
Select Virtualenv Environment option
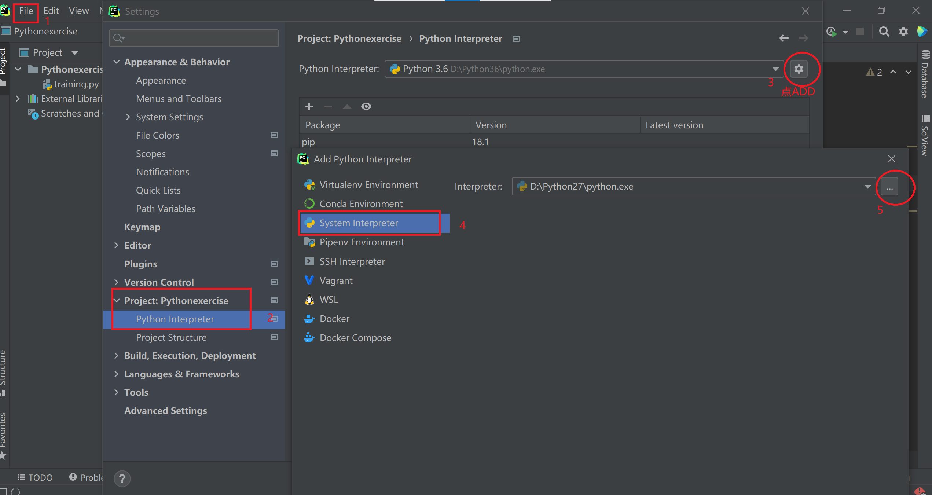click(x=368, y=185)
